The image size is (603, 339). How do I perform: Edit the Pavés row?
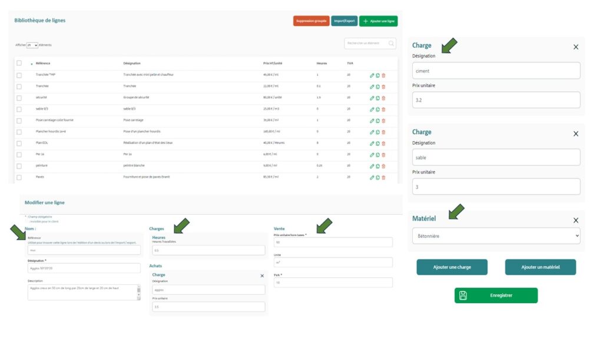tap(372, 178)
